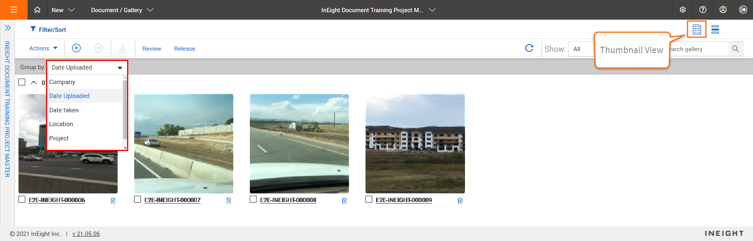Click the remove (x) circle icon
753x241 pixels.
click(98, 48)
